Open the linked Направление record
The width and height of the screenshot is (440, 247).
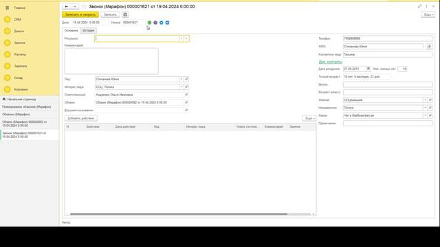430,108
